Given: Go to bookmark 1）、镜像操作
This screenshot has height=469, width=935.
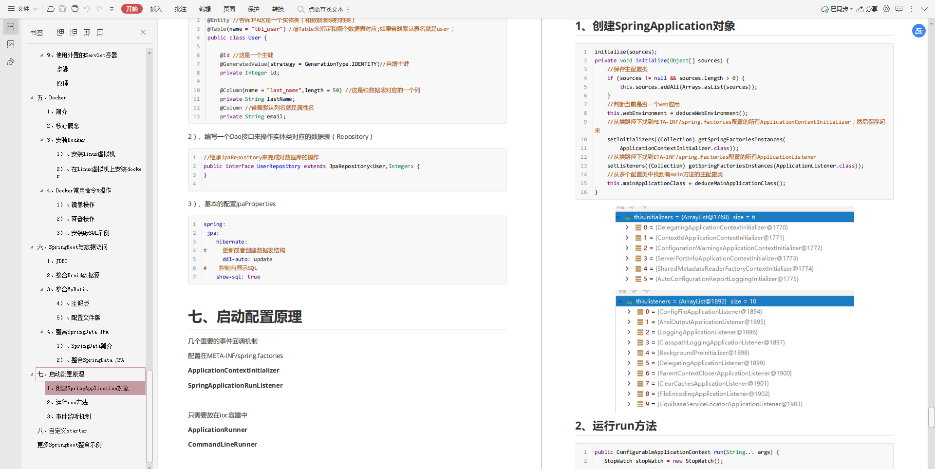Looking at the screenshot, I should click(x=75, y=205).
